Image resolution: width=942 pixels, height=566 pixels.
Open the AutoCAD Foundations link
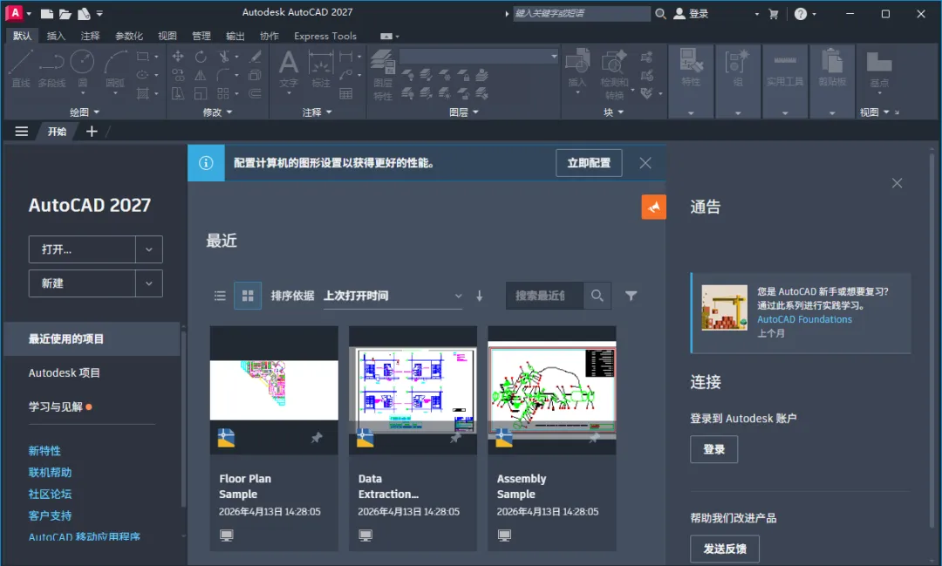[x=804, y=320]
